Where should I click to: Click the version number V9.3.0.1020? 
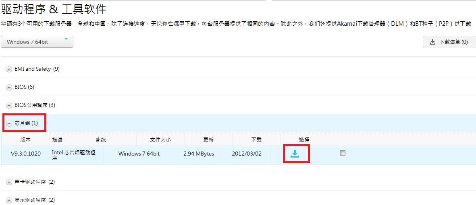click(x=26, y=154)
